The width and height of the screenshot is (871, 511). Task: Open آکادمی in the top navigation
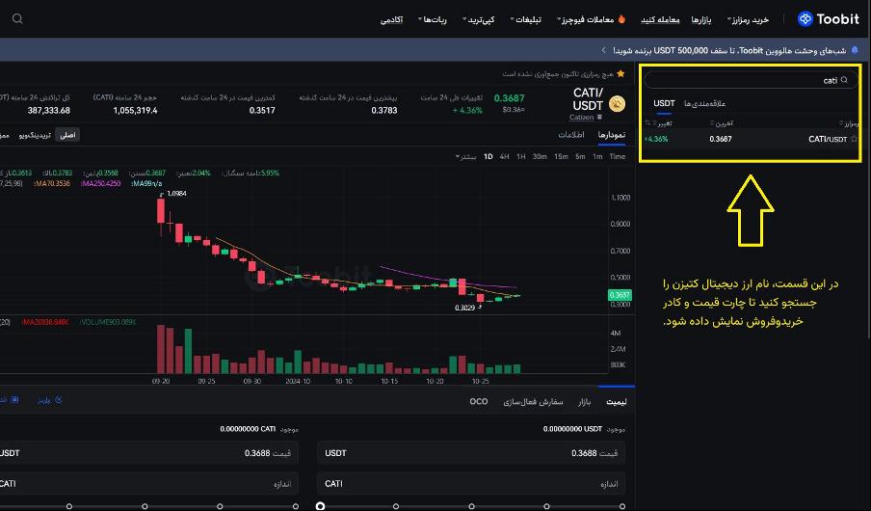(391, 20)
